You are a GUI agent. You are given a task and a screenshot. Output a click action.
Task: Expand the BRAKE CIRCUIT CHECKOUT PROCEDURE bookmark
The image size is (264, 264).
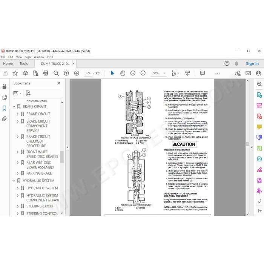17,137
